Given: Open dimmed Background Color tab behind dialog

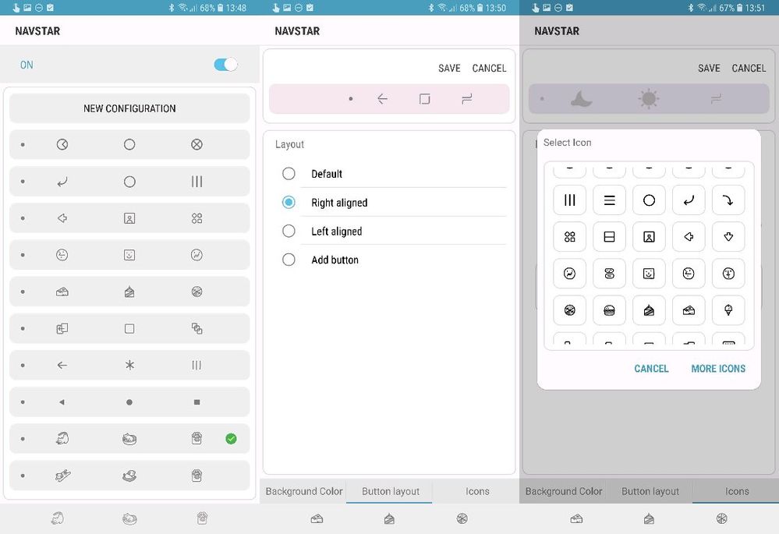Looking at the screenshot, I should (563, 491).
